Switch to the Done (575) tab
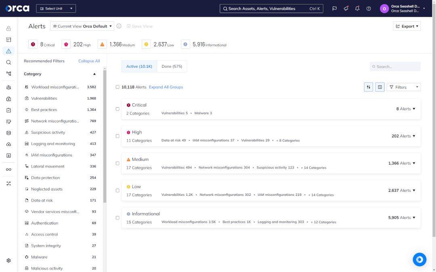436x272 pixels. [x=172, y=66]
